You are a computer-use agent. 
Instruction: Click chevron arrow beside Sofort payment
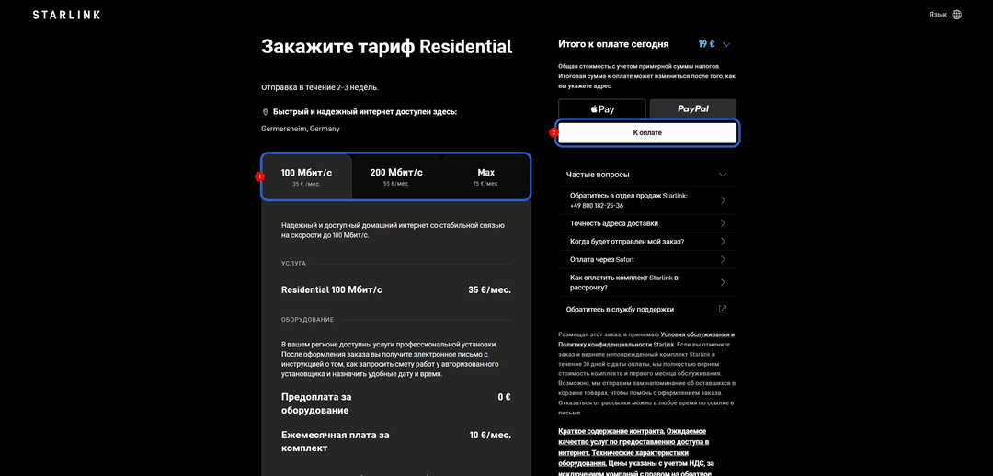[723, 259]
